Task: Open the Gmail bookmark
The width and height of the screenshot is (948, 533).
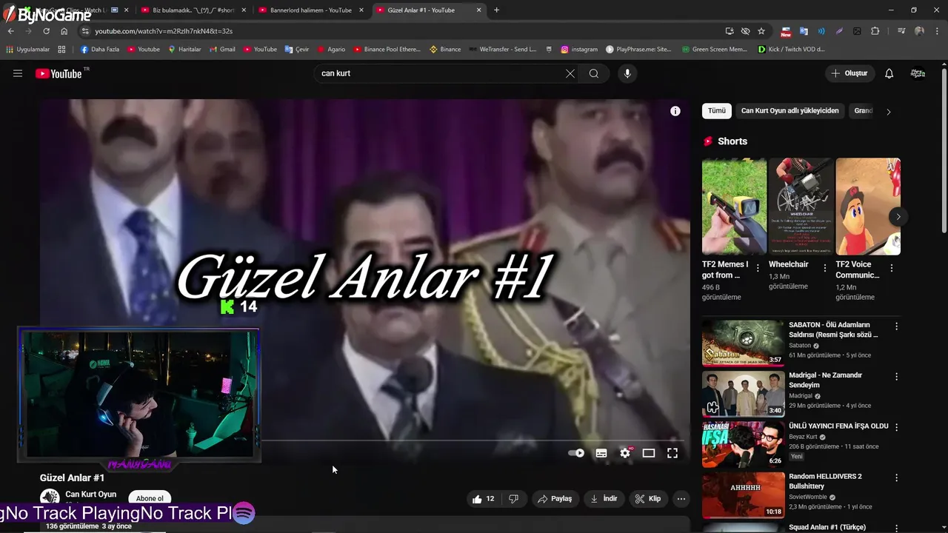Action: coord(221,50)
